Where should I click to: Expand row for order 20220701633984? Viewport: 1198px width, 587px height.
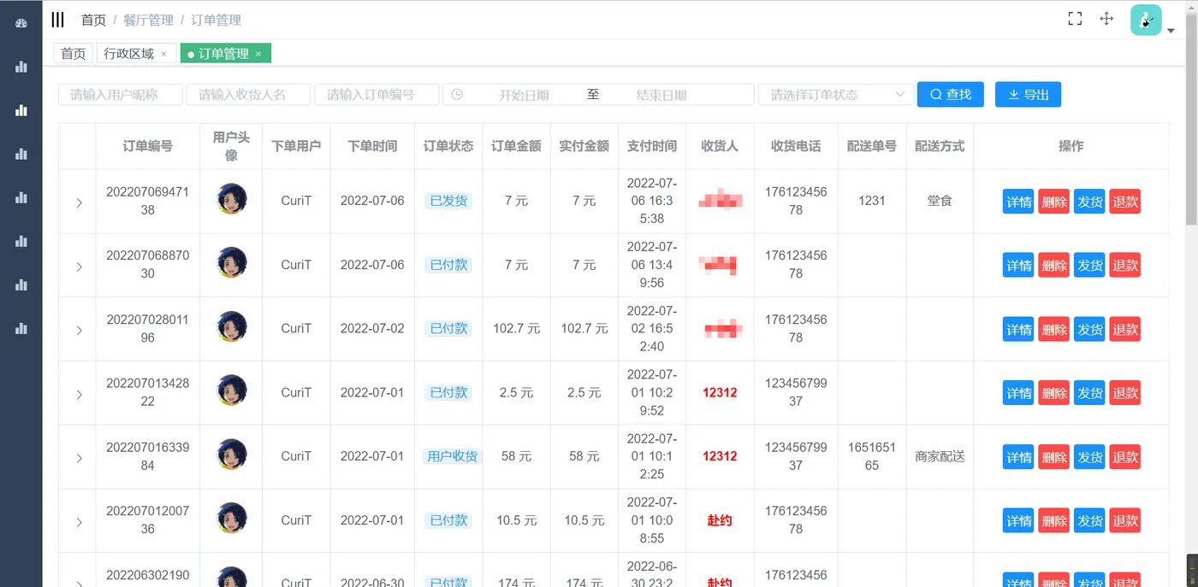(79, 458)
